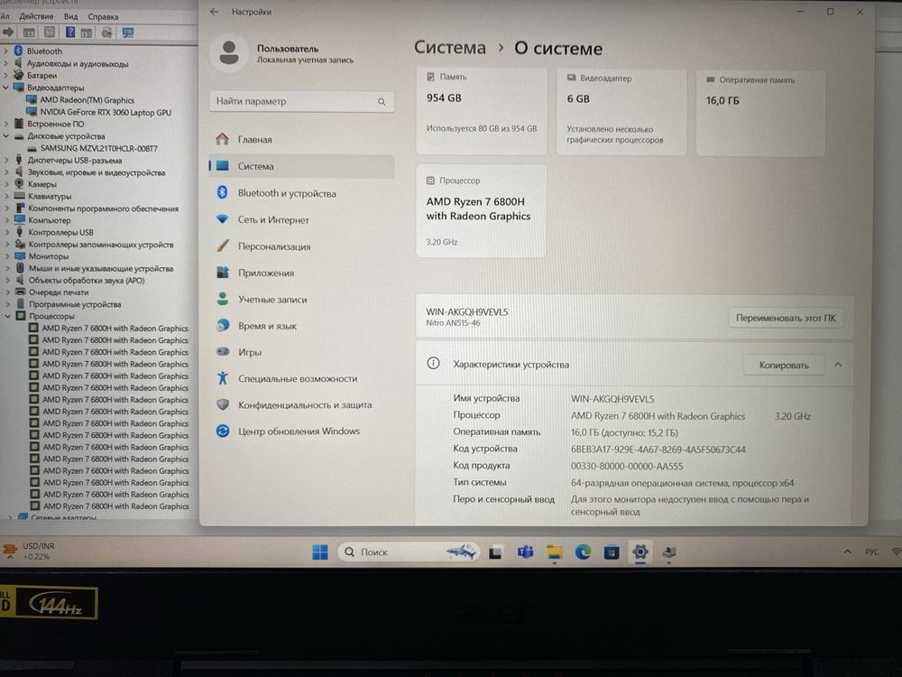
Task: Collapse the Видеоадаптеры node
Action: pyautogui.click(x=5, y=88)
